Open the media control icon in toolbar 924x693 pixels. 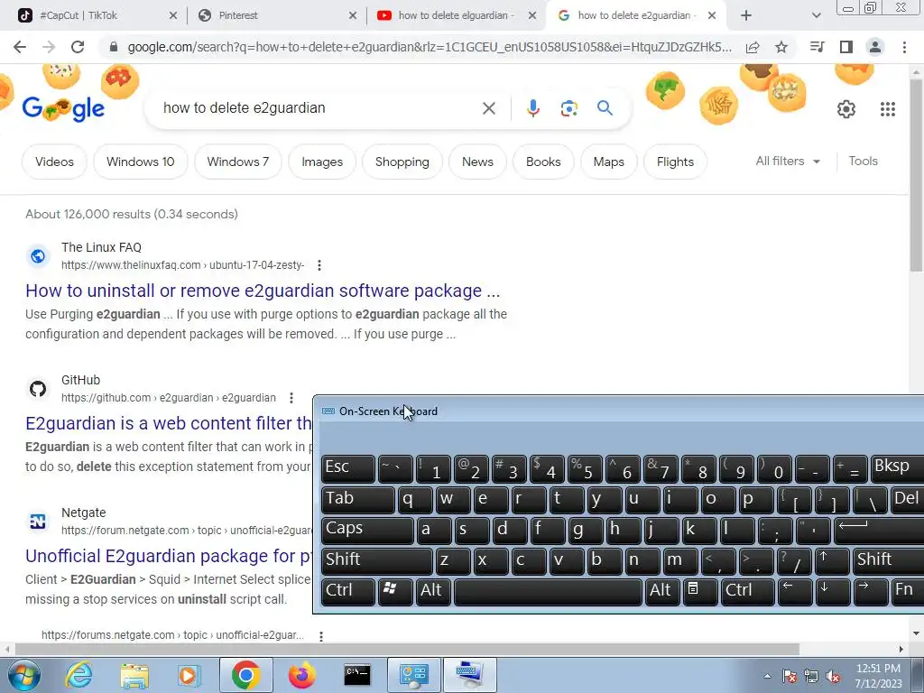(818, 47)
